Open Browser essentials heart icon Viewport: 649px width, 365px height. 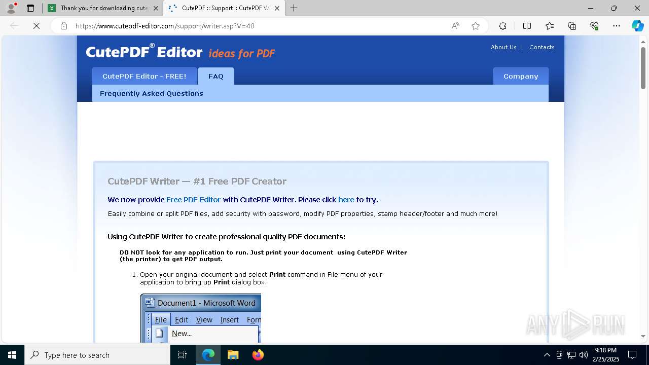(x=594, y=26)
